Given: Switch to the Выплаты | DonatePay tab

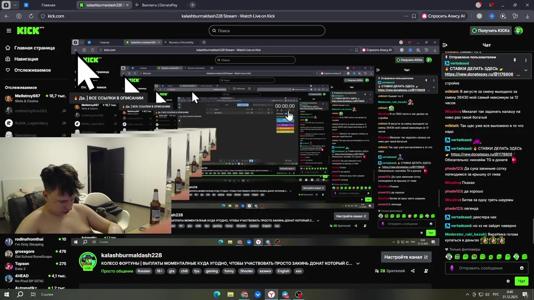Looking at the screenshot, I should click(160, 5).
